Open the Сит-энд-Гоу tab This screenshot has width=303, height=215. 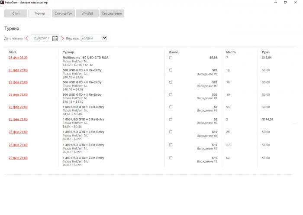point(63,13)
